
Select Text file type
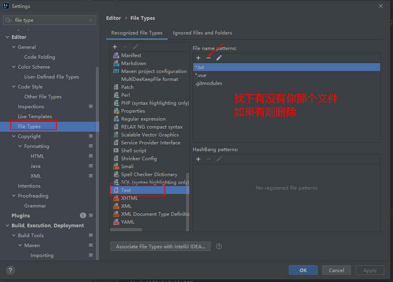(150, 190)
